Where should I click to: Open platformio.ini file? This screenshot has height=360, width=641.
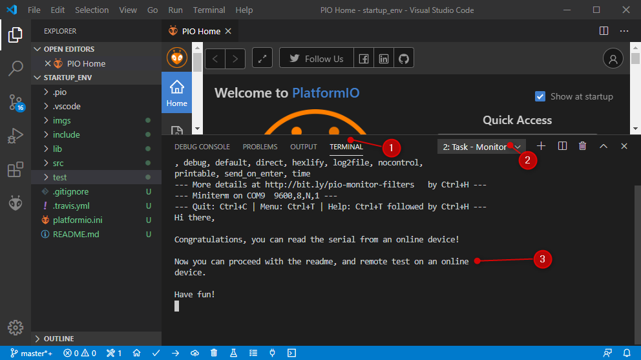tap(96, 220)
